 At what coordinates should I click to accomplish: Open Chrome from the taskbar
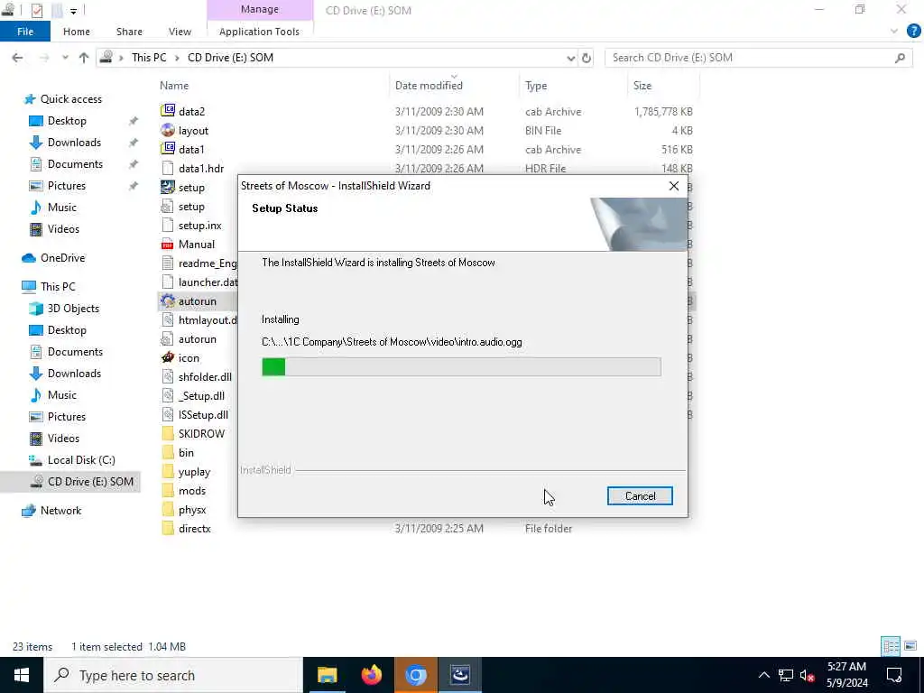(x=415, y=675)
